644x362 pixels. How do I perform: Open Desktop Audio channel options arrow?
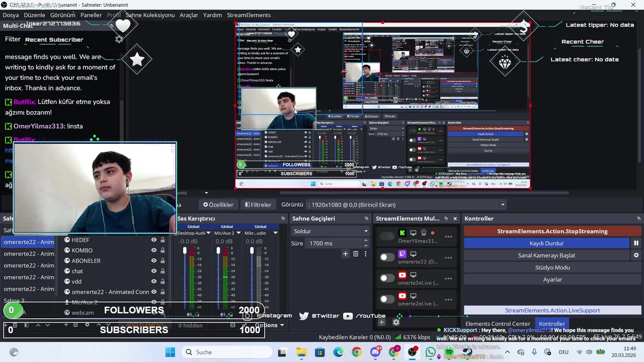click(208, 233)
